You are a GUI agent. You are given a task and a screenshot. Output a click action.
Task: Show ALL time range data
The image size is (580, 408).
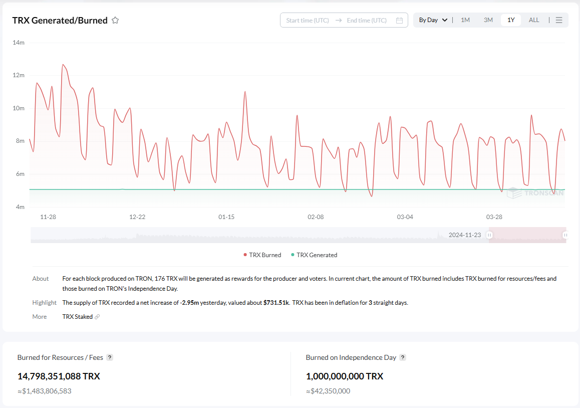click(534, 20)
